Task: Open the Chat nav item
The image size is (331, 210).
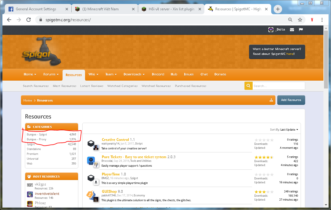Action: 204,74
